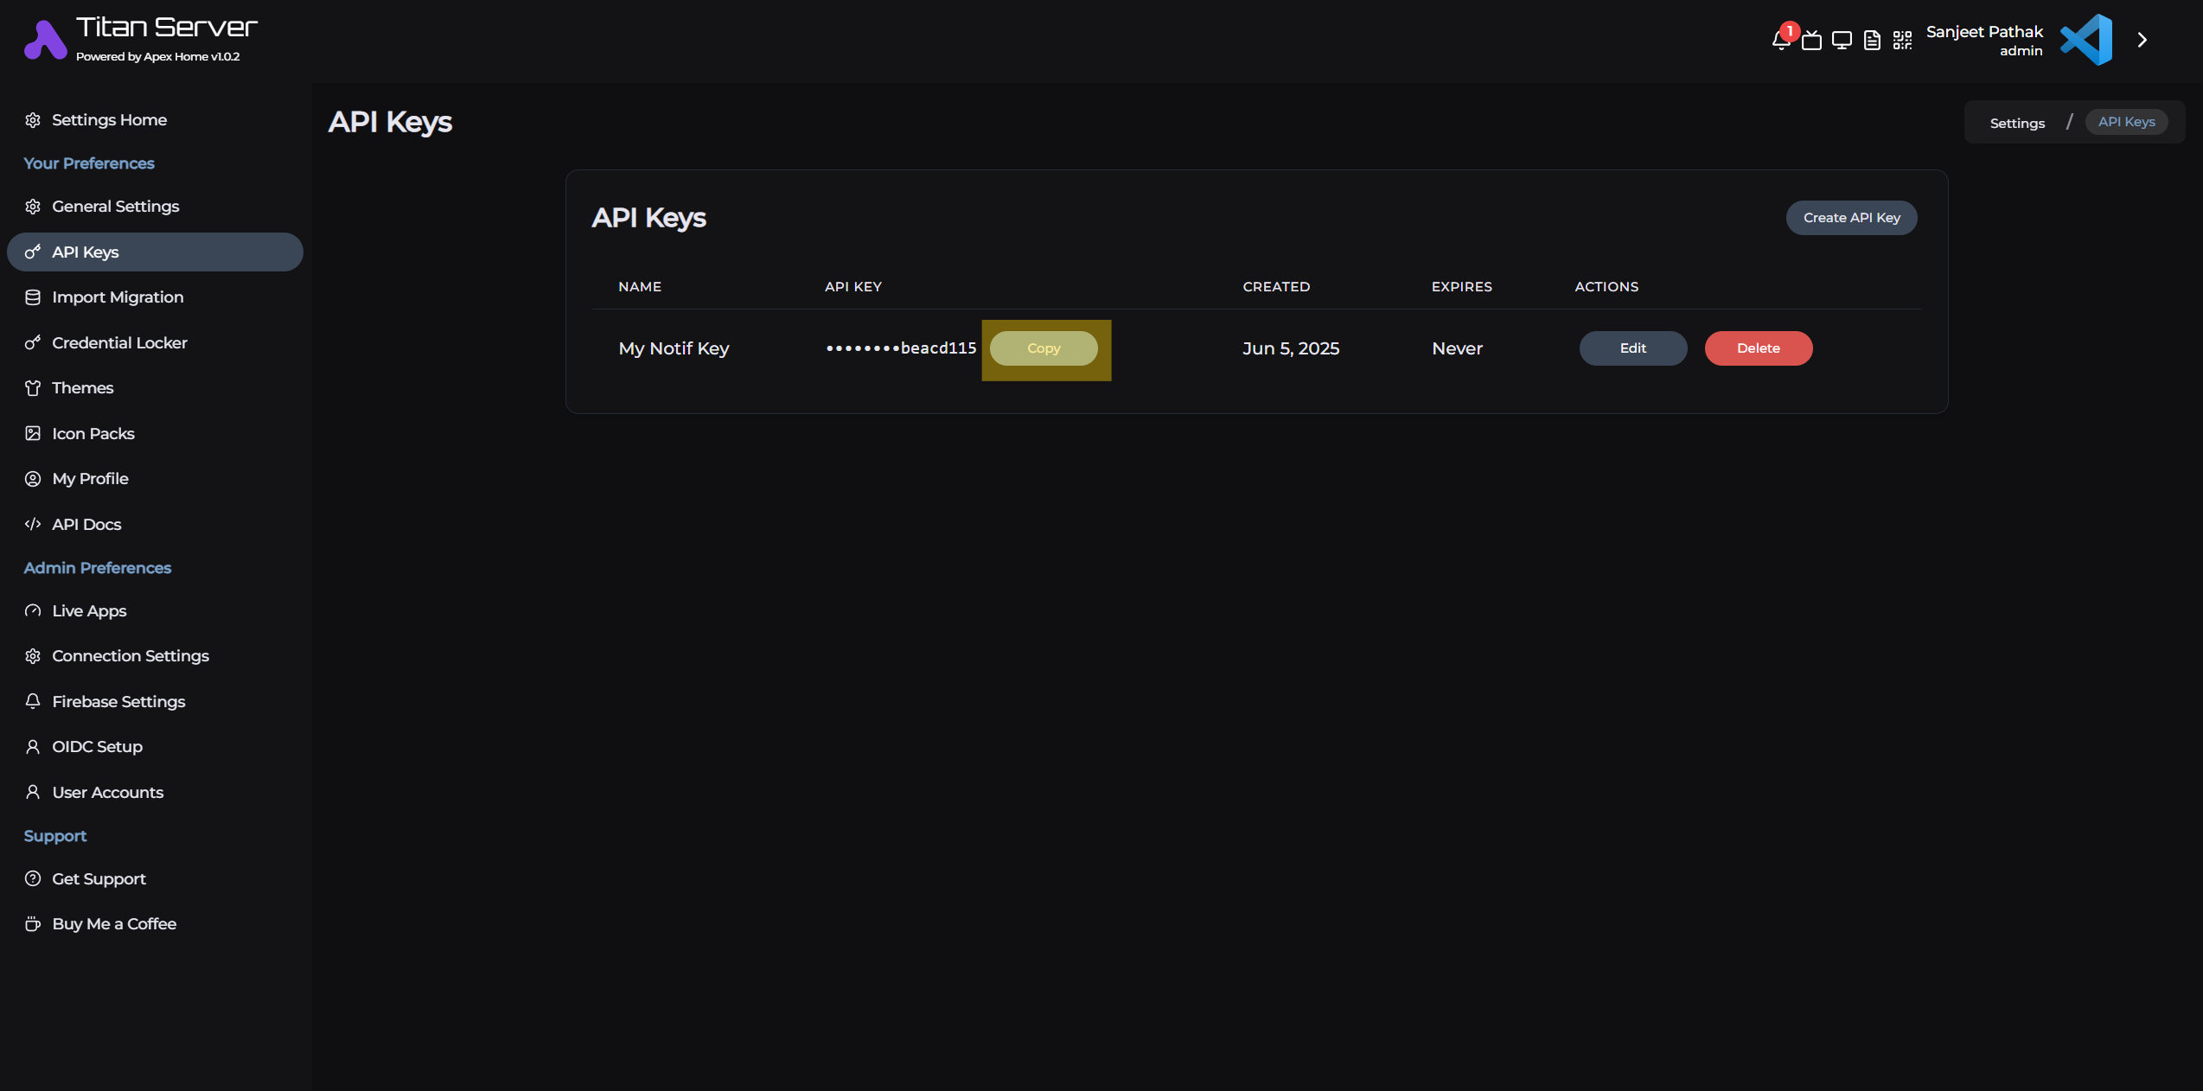This screenshot has height=1091, width=2203.
Task: Click the masked API key value for My Notif Key
Action: [x=900, y=348]
